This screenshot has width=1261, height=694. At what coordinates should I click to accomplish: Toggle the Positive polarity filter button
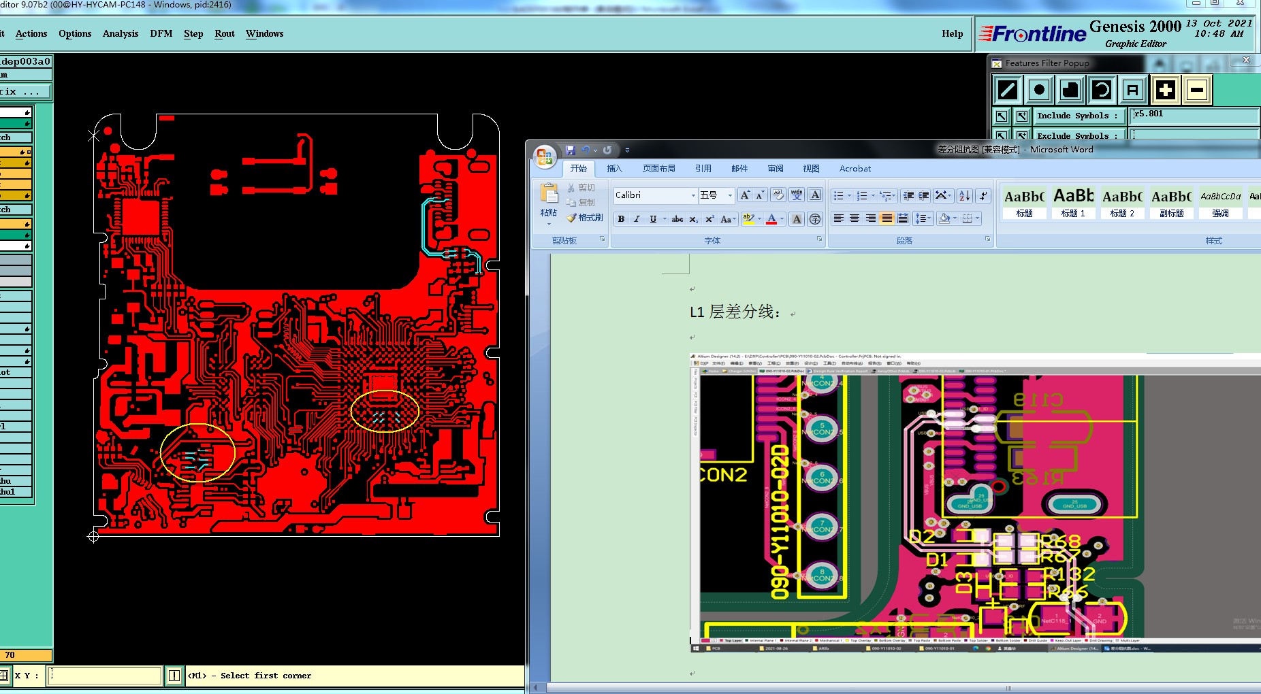point(1166,90)
